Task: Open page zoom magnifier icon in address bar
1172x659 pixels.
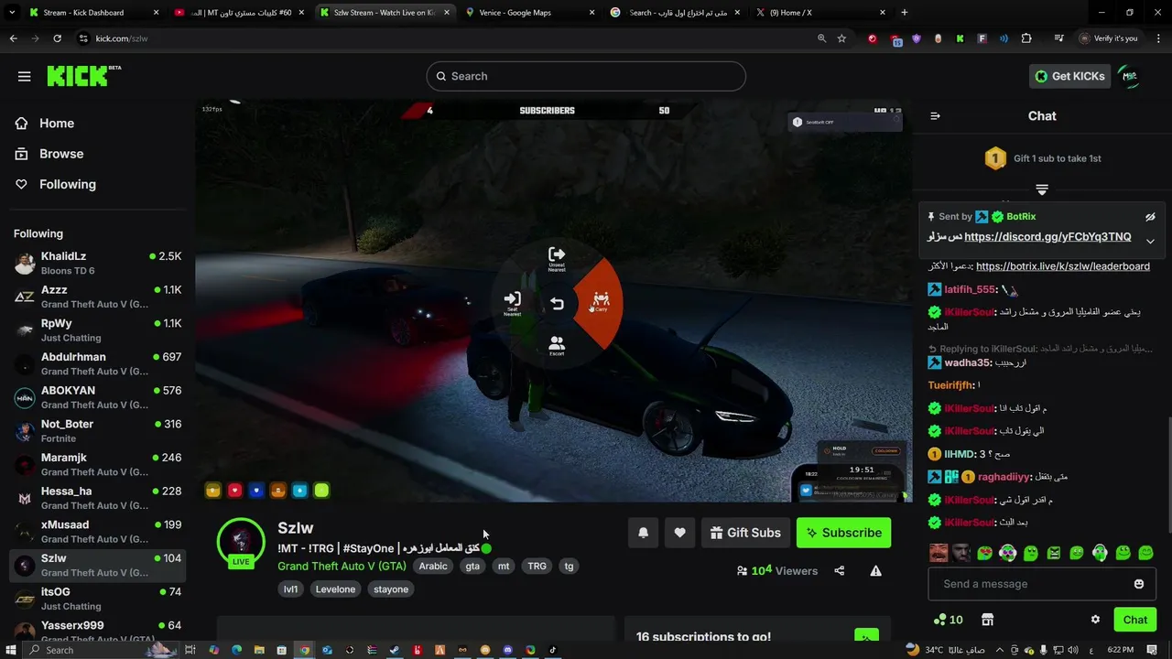Action: (x=821, y=38)
